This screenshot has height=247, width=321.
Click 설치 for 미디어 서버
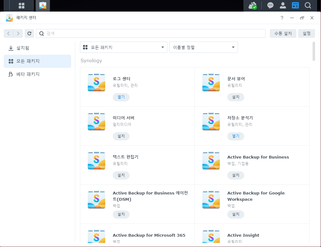121,136
